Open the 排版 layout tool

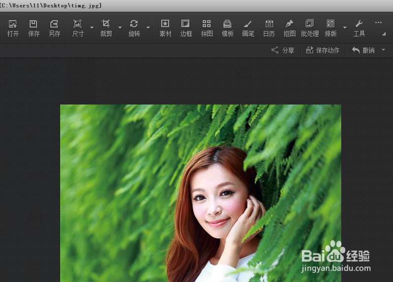[x=330, y=28]
